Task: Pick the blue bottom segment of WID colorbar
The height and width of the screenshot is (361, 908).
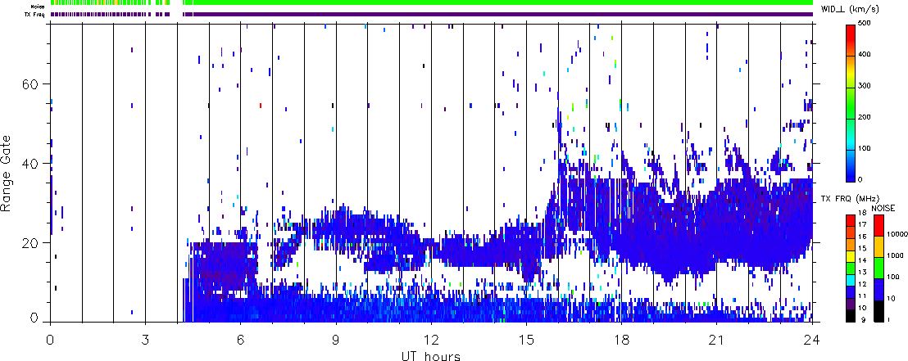Action: coord(851,166)
